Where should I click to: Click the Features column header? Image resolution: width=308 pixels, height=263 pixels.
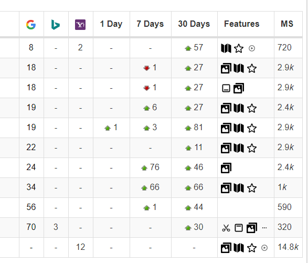click(241, 24)
